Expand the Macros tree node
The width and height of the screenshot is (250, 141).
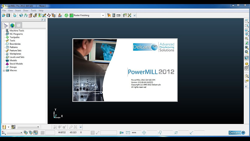point(4,70)
